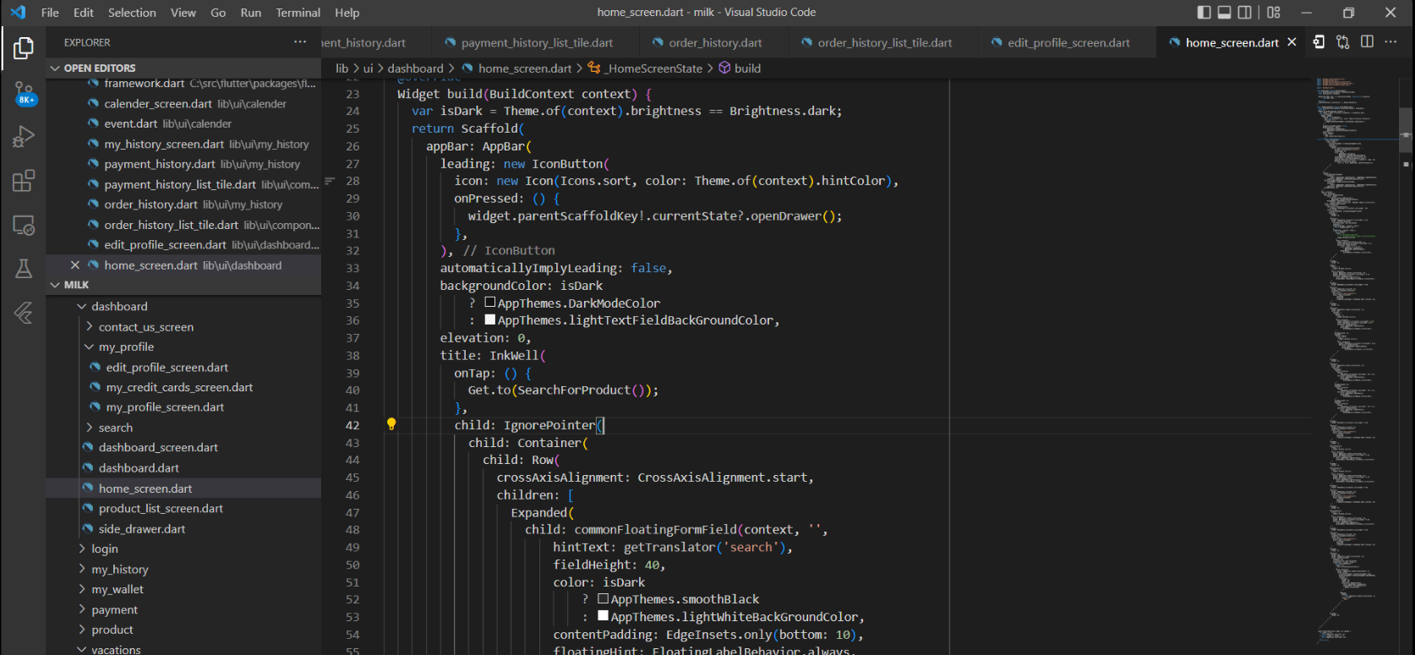Click home_screen.dart breadcrumb segment
Viewport: 1415px width, 655px height.
(525, 68)
